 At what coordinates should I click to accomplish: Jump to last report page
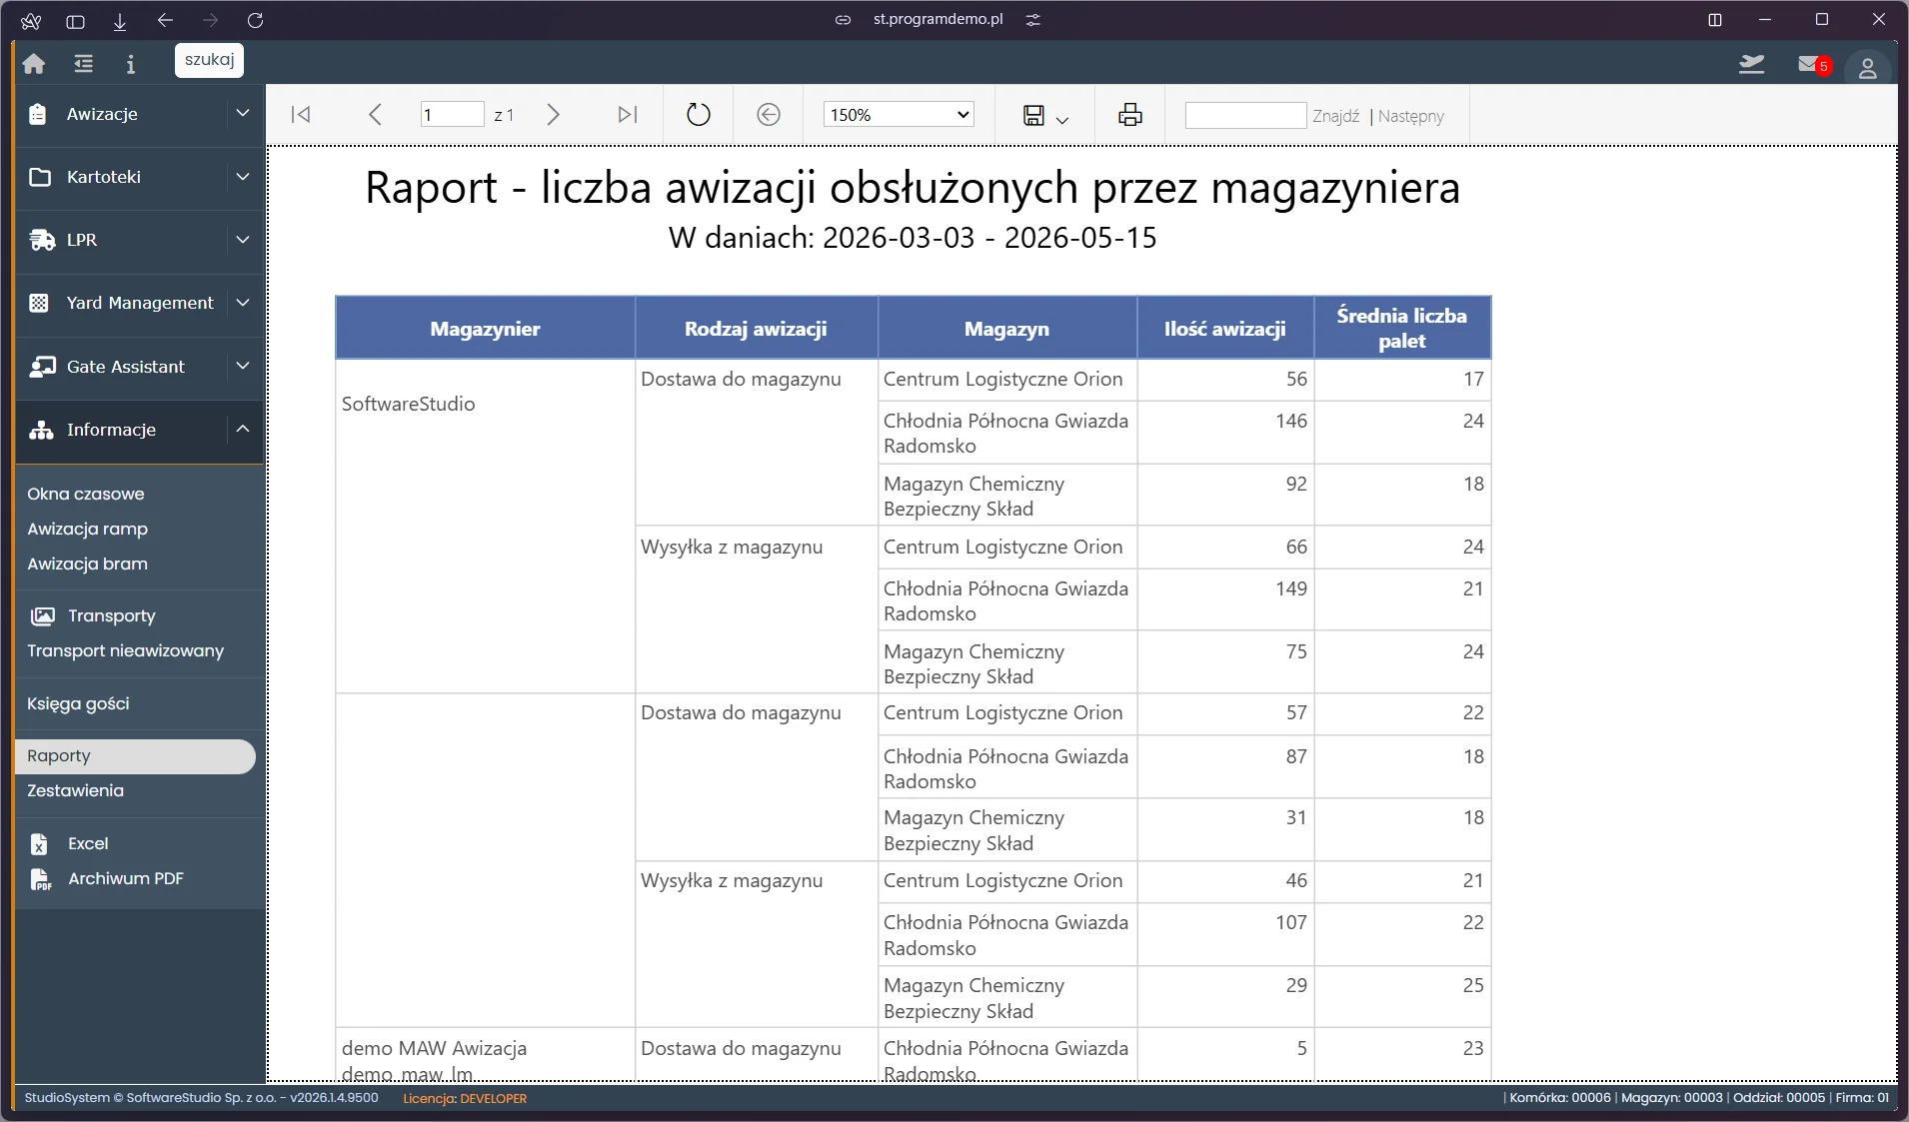tap(628, 115)
